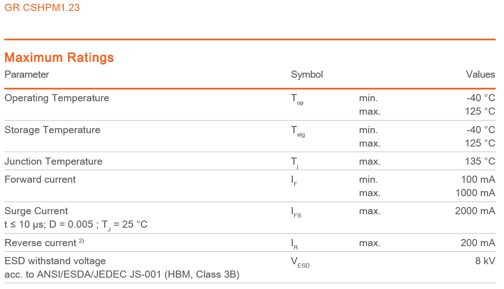Screen dimensions: 504x289
Task: Click the ESD withstand voltage label
Action: click(55, 261)
